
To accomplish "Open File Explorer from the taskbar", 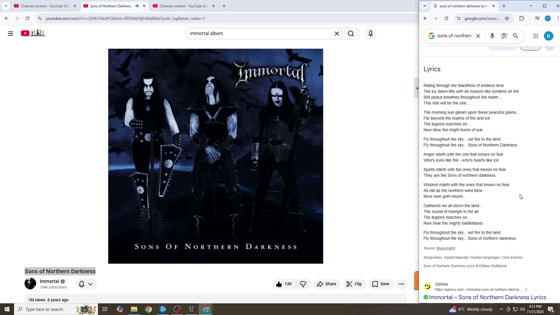I will coord(134,309).
